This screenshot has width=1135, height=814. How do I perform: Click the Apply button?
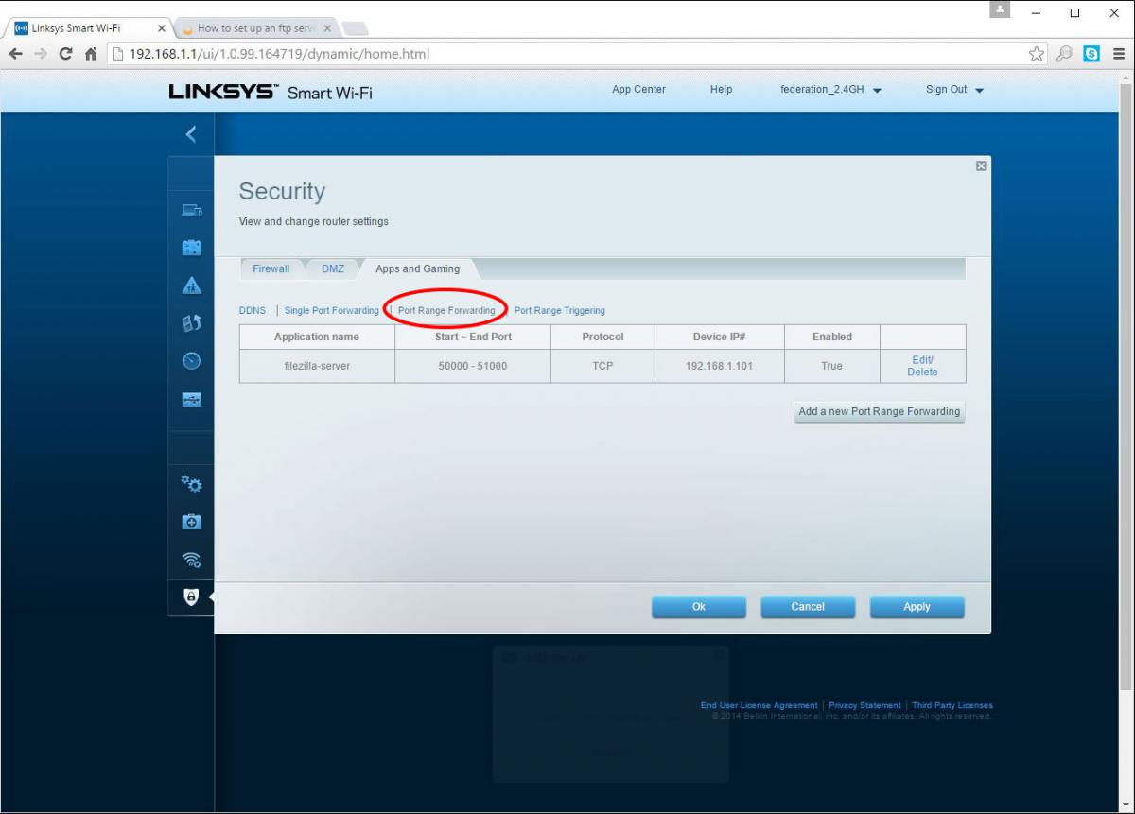click(x=917, y=607)
